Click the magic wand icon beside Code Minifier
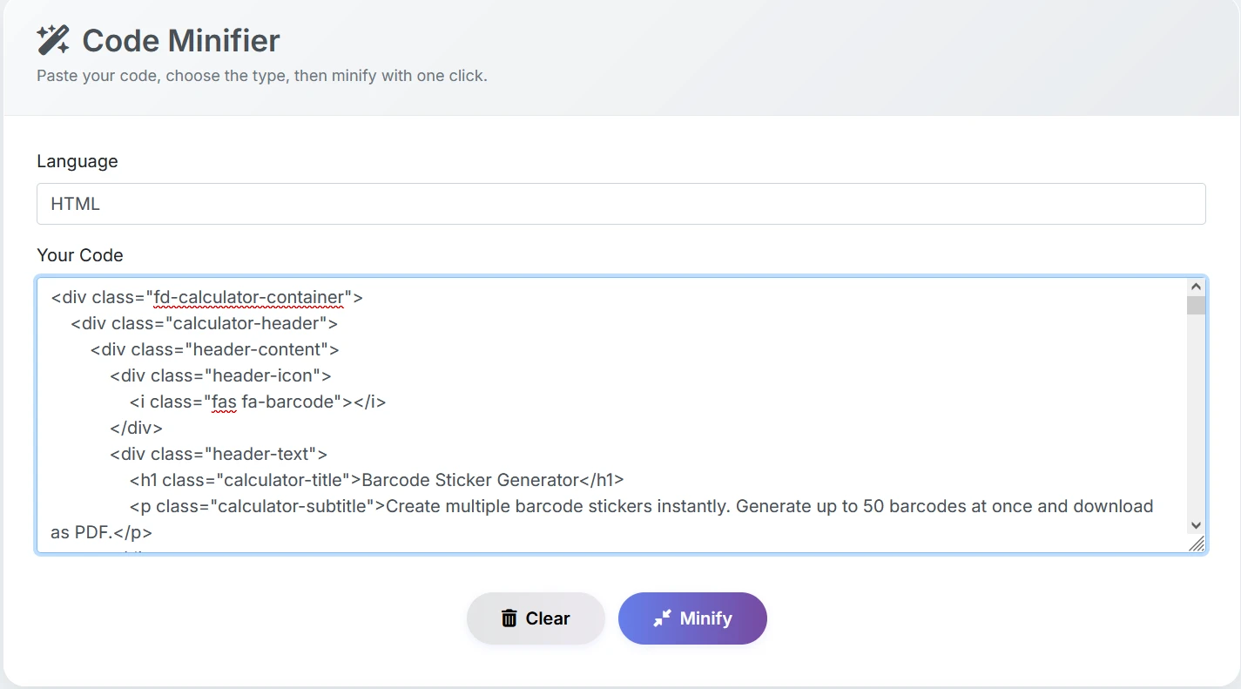Screen dimensions: 1241x689 [53, 38]
